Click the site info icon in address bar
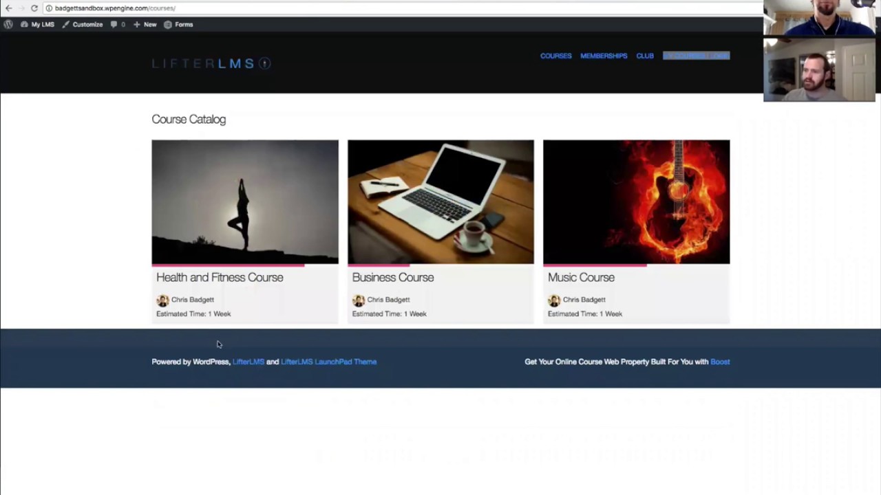 [49, 8]
